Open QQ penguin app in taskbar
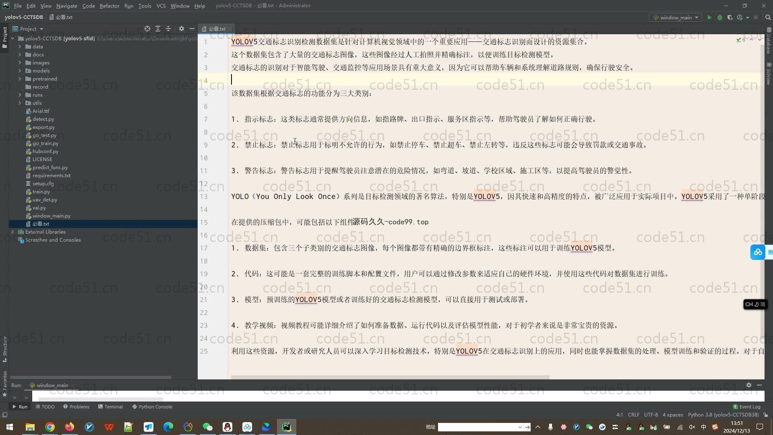This screenshot has height=435, width=773. click(x=227, y=427)
